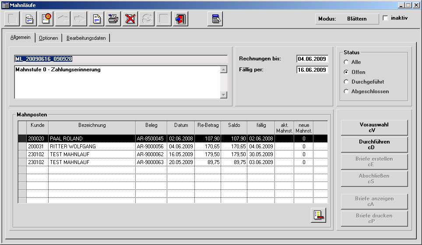This screenshot has height=245, width=422.
Task: Switch to the Optionen tab
Action: pos(48,38)
